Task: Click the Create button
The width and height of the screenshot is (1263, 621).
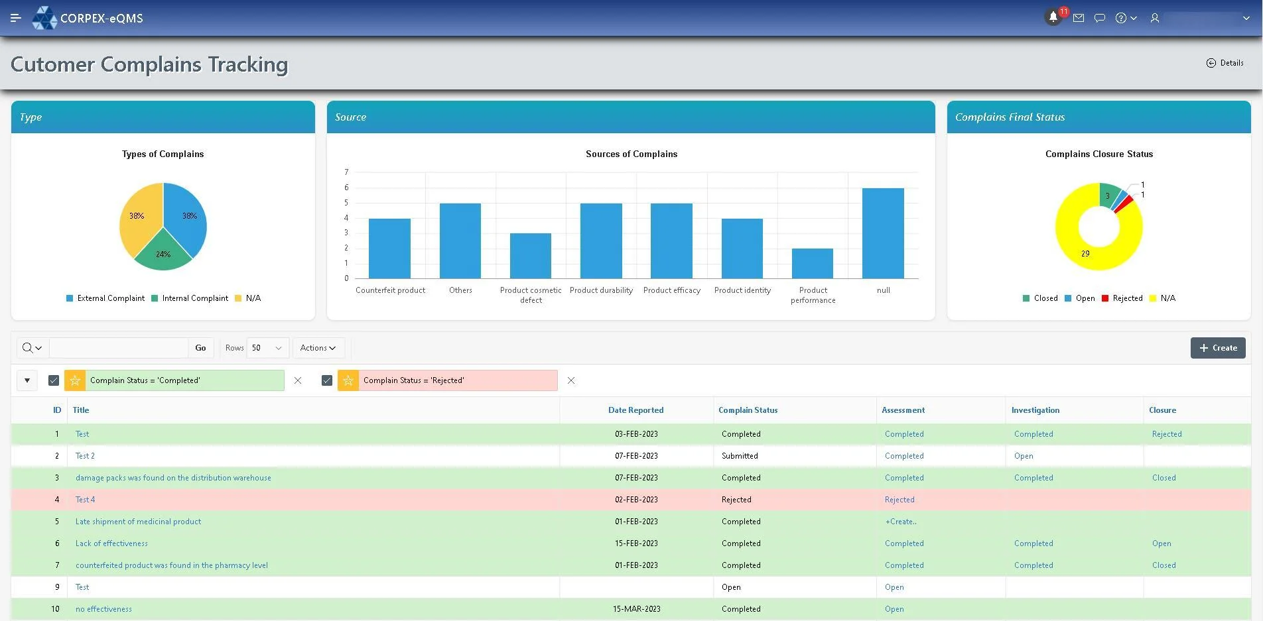Action: click(1218, 347)
